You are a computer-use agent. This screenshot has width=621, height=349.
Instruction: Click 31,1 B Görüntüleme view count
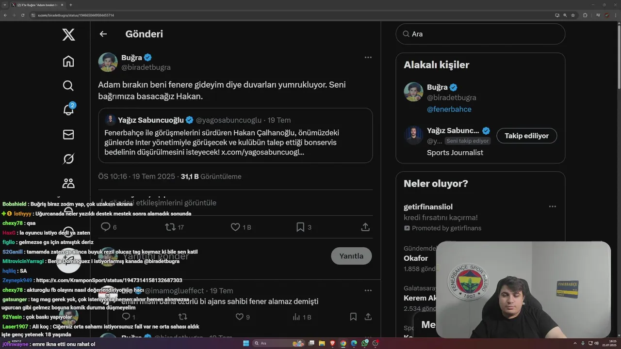point(211,176)
